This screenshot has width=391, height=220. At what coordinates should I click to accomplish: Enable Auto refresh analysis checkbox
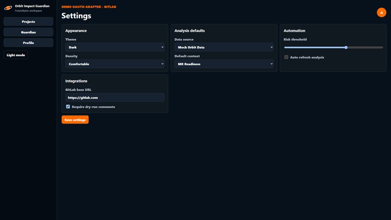286,57
